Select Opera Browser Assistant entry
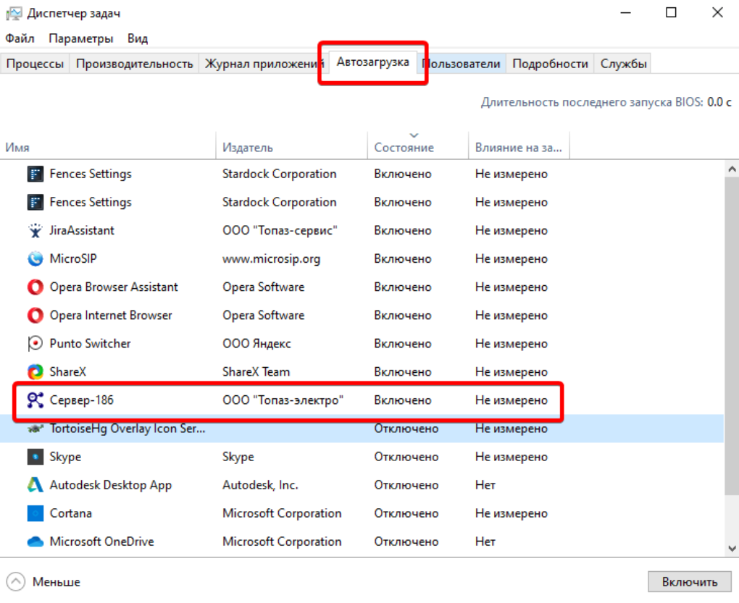 114,287
